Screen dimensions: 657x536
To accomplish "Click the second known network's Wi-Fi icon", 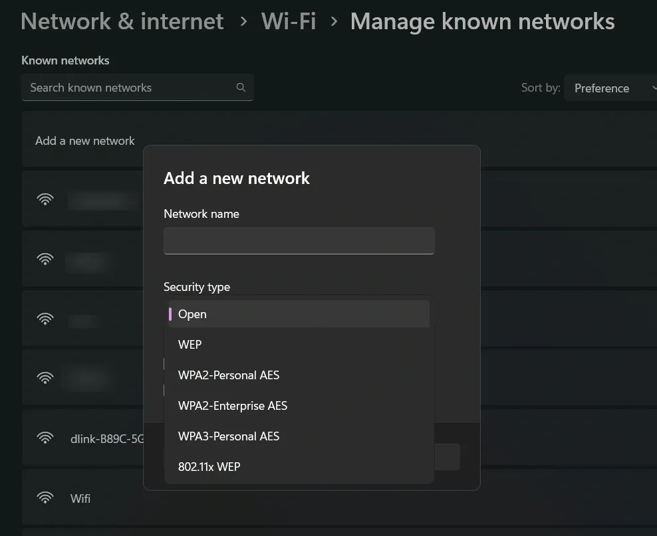I will click(x=45, y=258).
